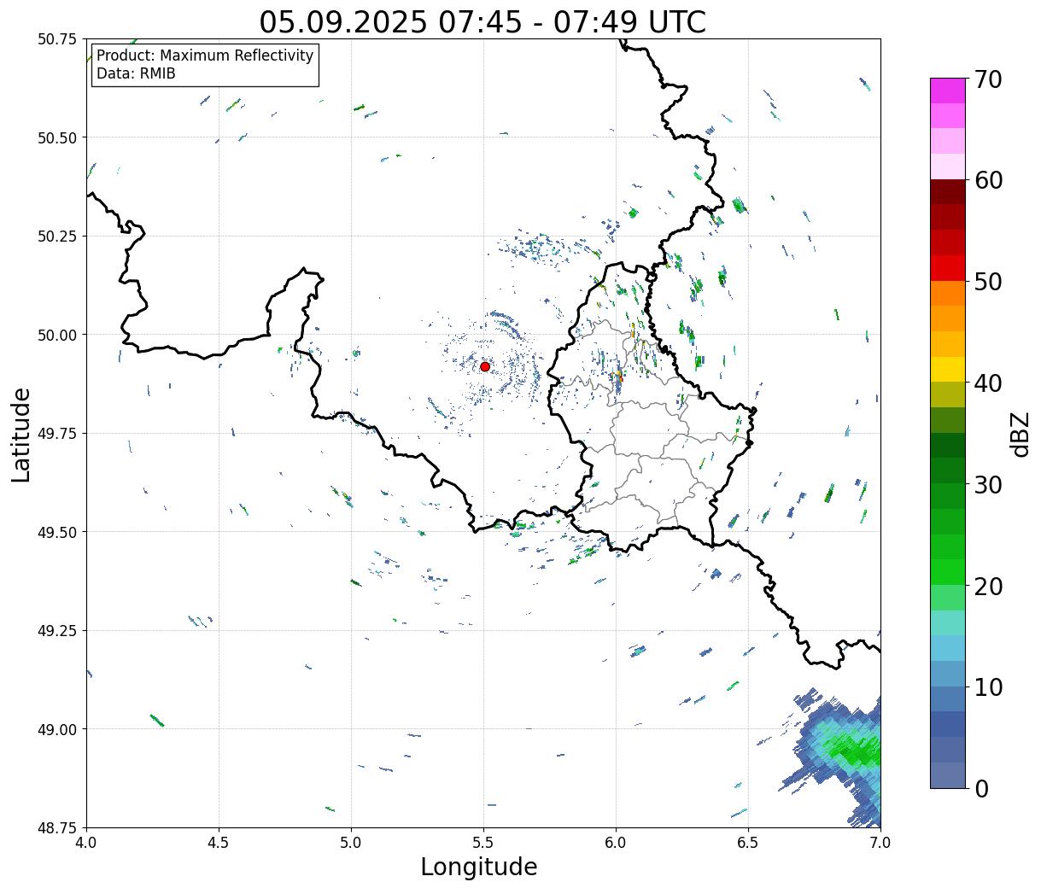Screen dimensions: 1041x888
Task: Click the y-axis tick label "49.00"
Action: [x=57, y=729]
